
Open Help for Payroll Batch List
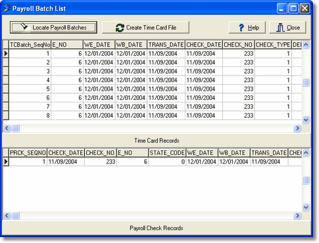point(247,28)
